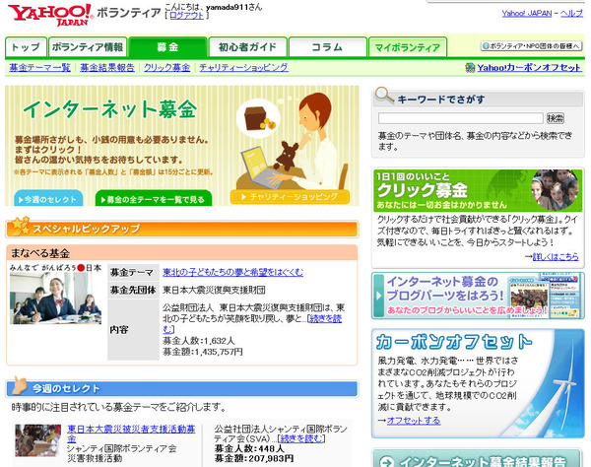The image size is (591, 467).
Task: Click the keyword search input field
Action: tap(461, 118)
